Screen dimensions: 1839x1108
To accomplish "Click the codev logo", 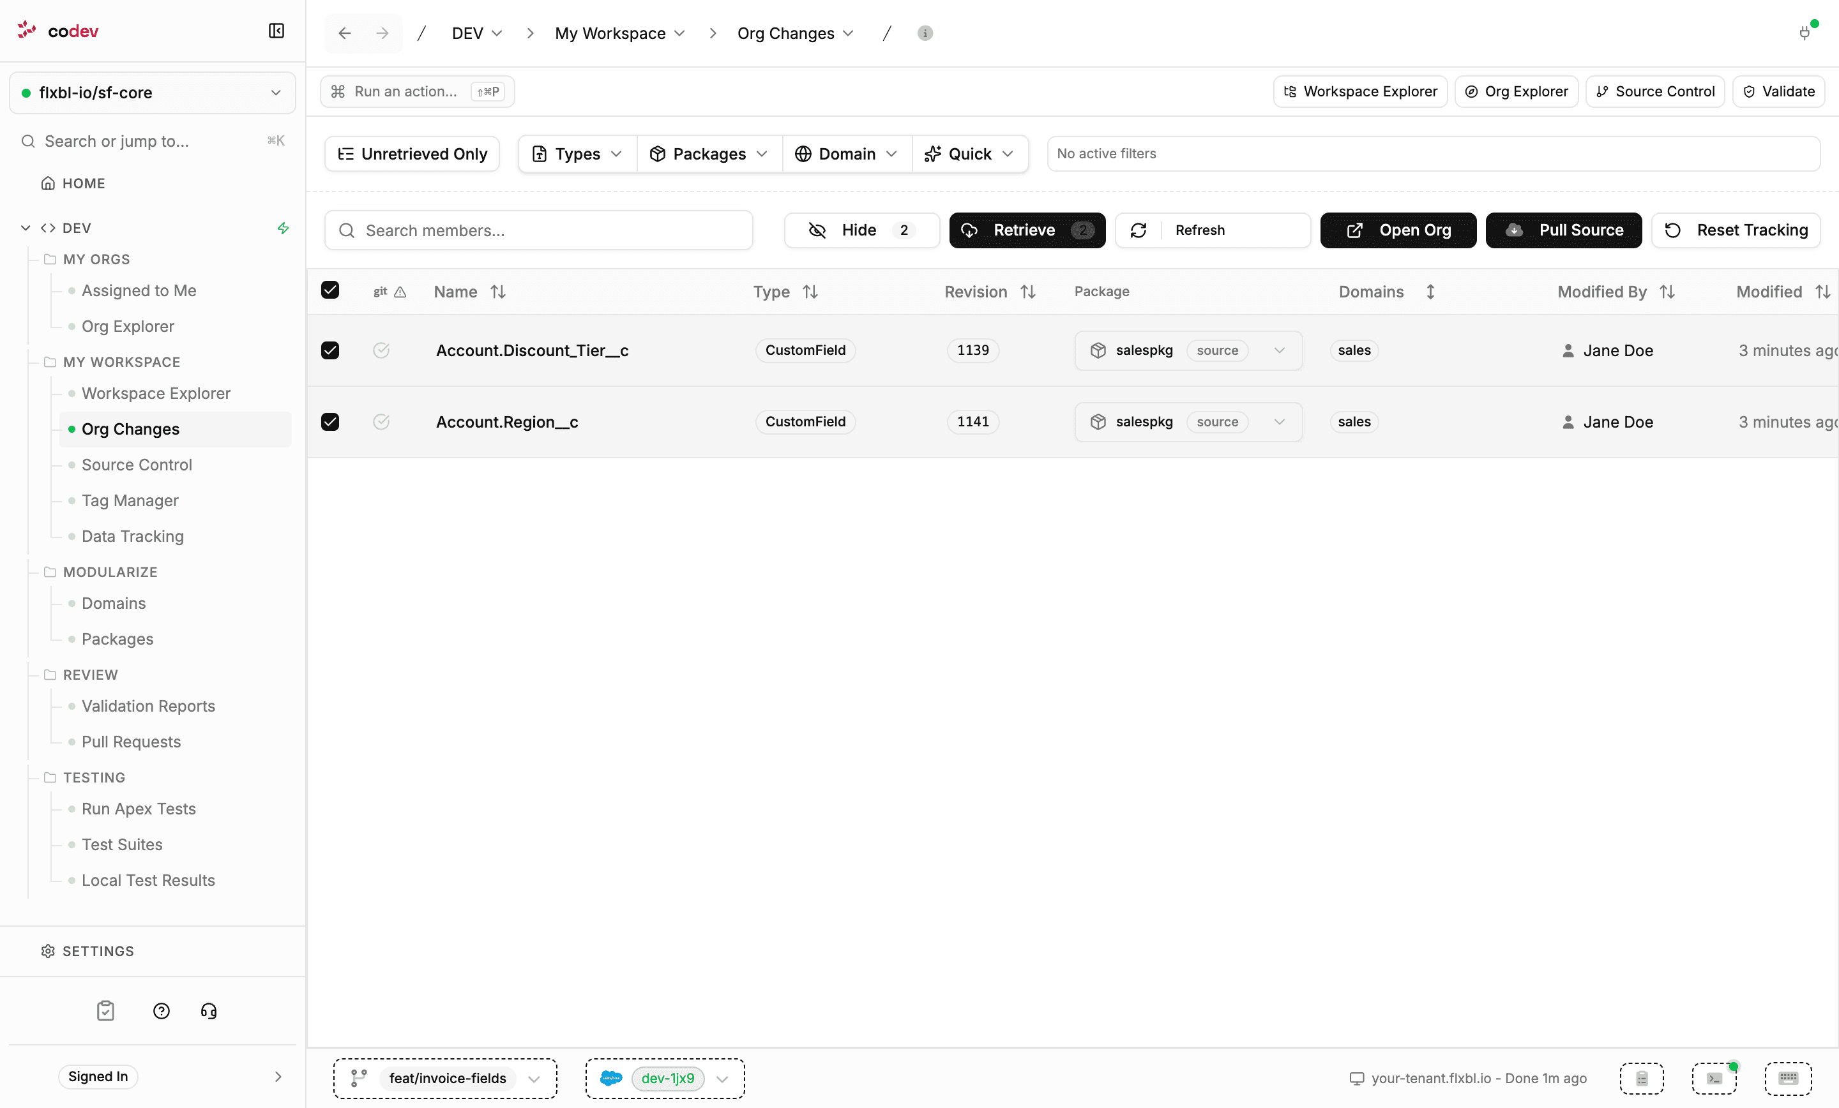I will [57, 31].
